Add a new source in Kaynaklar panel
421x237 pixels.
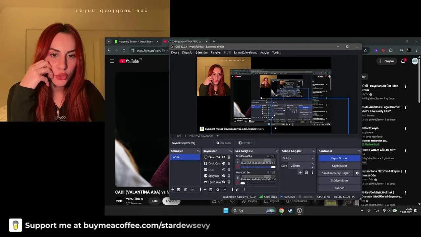click(205, 190)
